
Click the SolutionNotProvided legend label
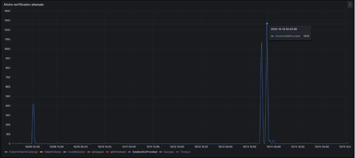(x=144, y=152)
